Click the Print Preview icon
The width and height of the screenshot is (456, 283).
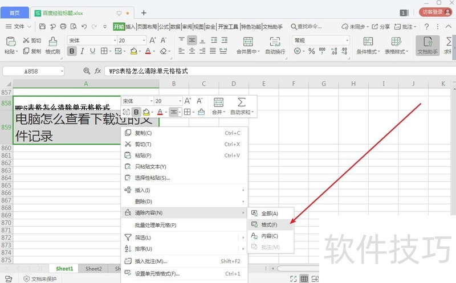[74, 26]
